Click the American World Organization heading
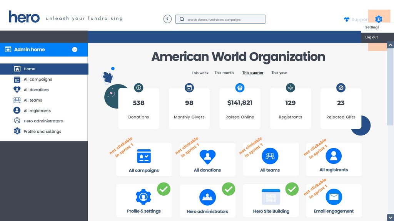 click(x=238, y=57)
